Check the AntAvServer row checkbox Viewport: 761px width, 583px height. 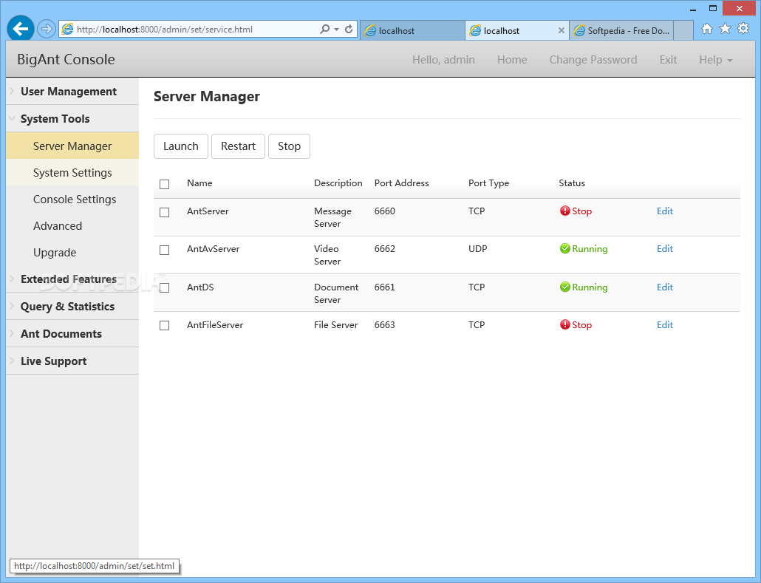(165, 250)
